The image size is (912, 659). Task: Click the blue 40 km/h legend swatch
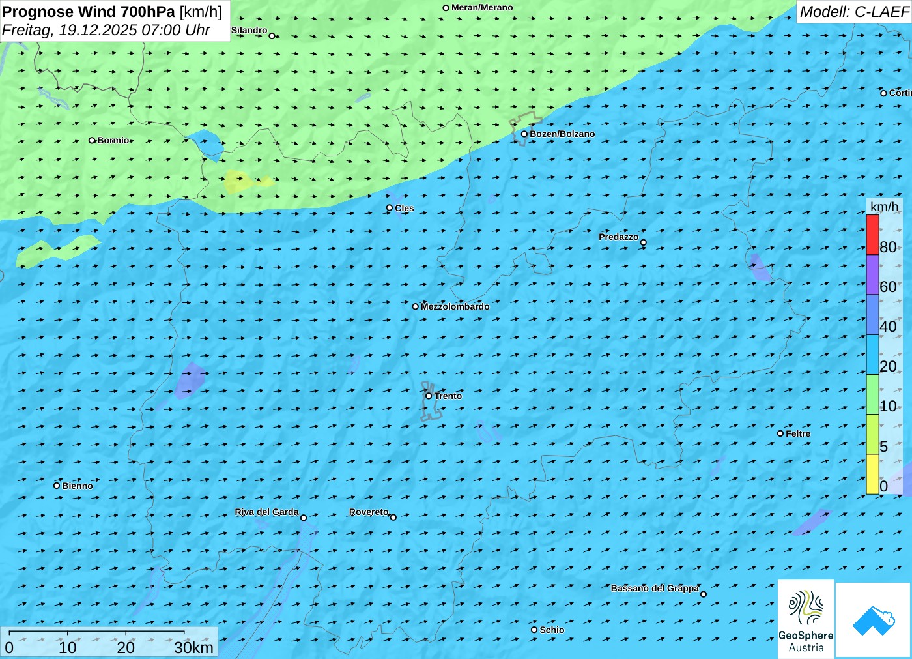pos(872,315)
